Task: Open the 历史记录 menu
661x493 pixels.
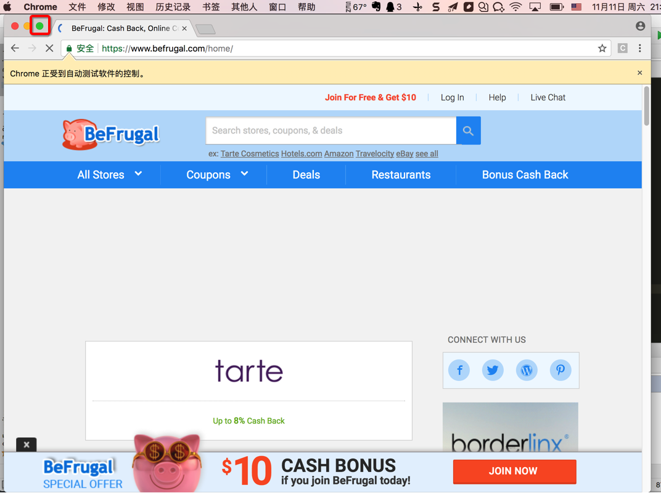Action: coord(173,7)
